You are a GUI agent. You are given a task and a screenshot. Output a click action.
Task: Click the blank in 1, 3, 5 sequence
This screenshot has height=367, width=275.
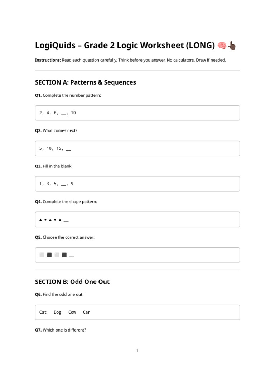click(x=64, y=185)
